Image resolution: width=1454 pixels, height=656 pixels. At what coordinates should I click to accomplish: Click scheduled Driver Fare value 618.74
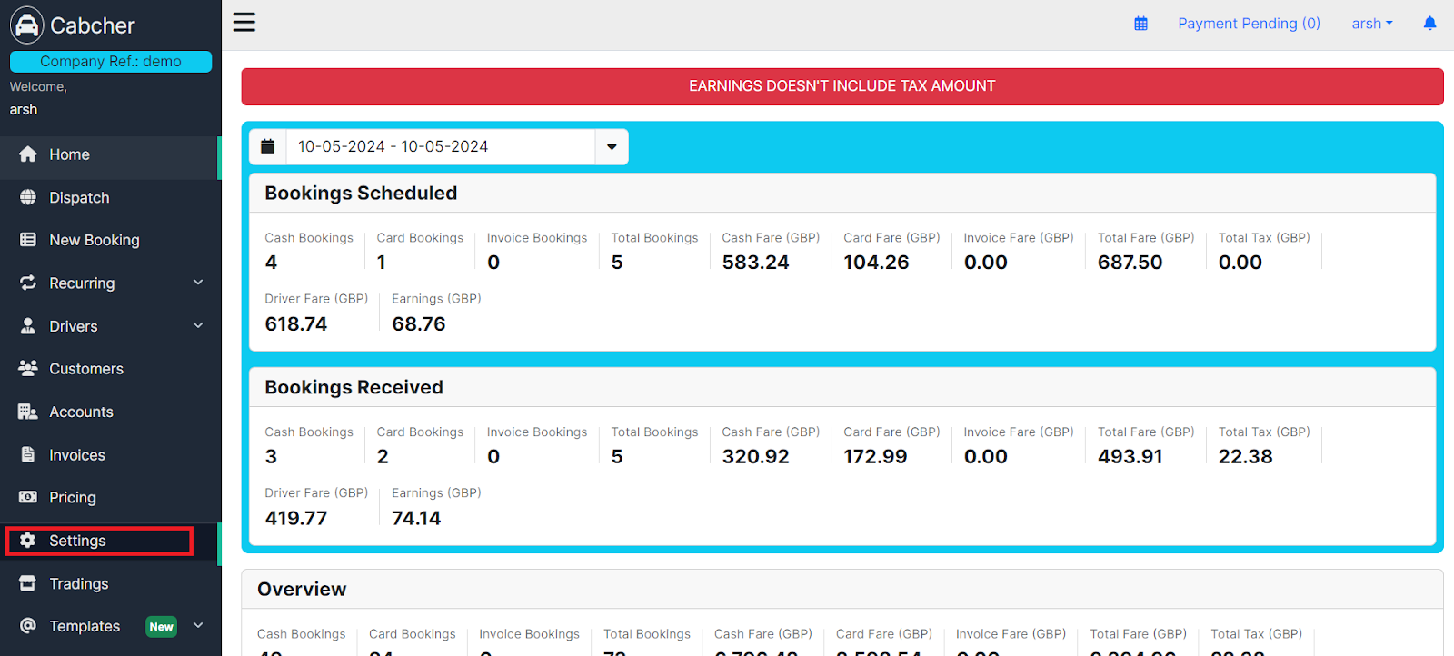coord(296,323)
